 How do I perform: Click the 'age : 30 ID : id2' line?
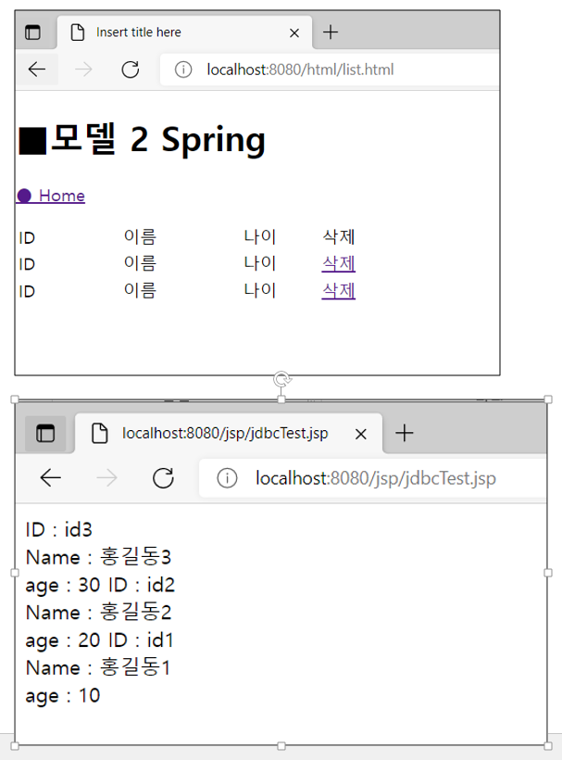click(100, 586)
